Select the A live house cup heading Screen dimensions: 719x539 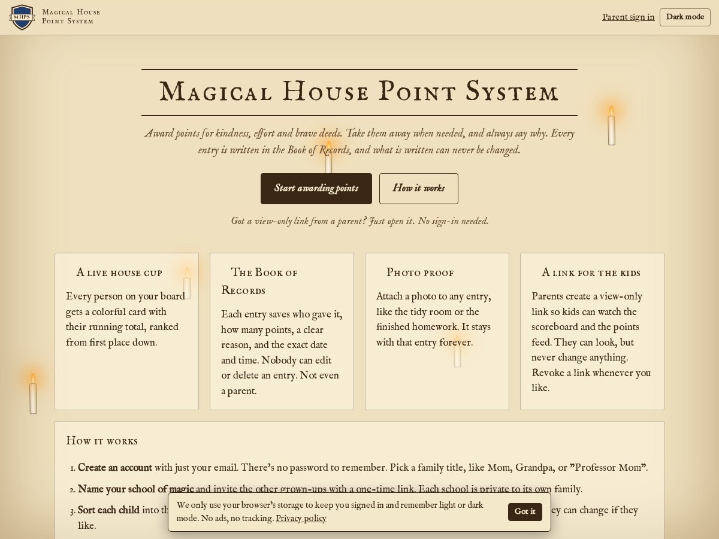pyautogui.click(x=119, y=272)
